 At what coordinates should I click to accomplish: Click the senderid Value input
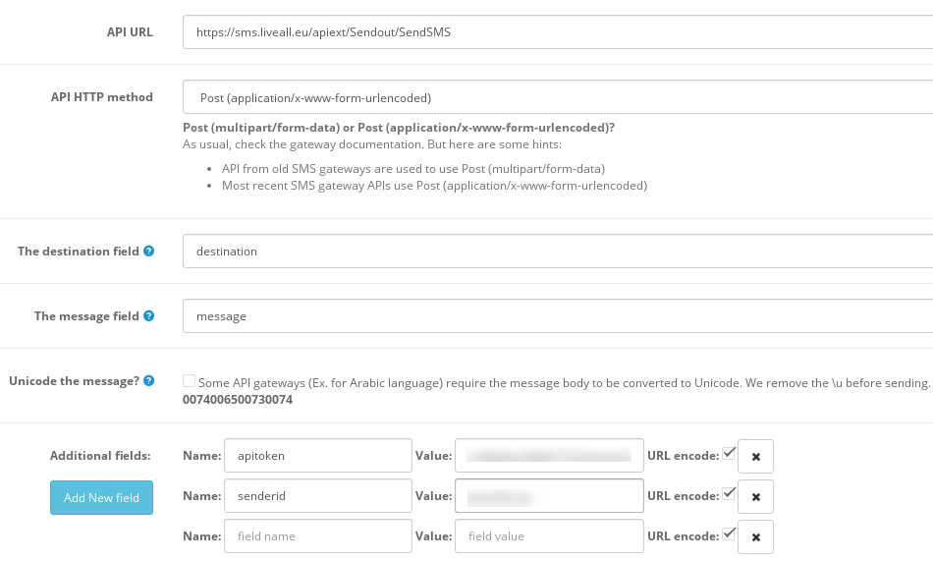pyautogui.click(x=549, y=496)
